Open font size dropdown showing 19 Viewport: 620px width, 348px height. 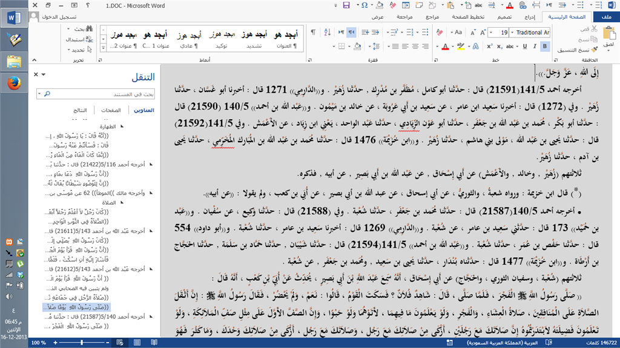coord(492,33)
